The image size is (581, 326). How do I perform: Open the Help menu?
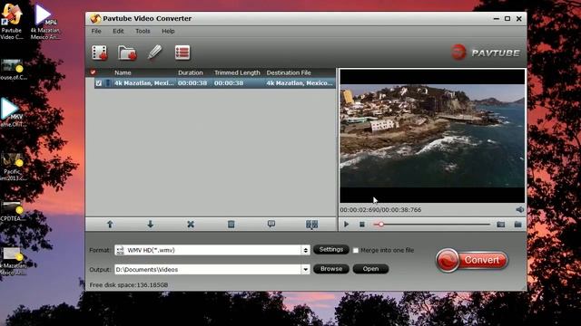[168, 31]
